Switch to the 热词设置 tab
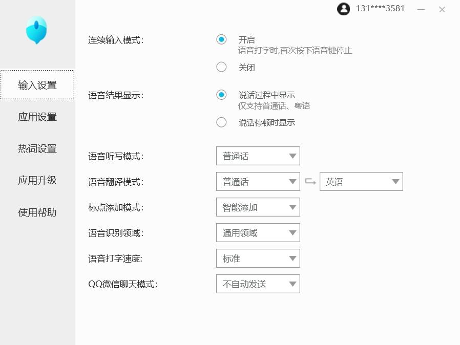 [36, 148]
